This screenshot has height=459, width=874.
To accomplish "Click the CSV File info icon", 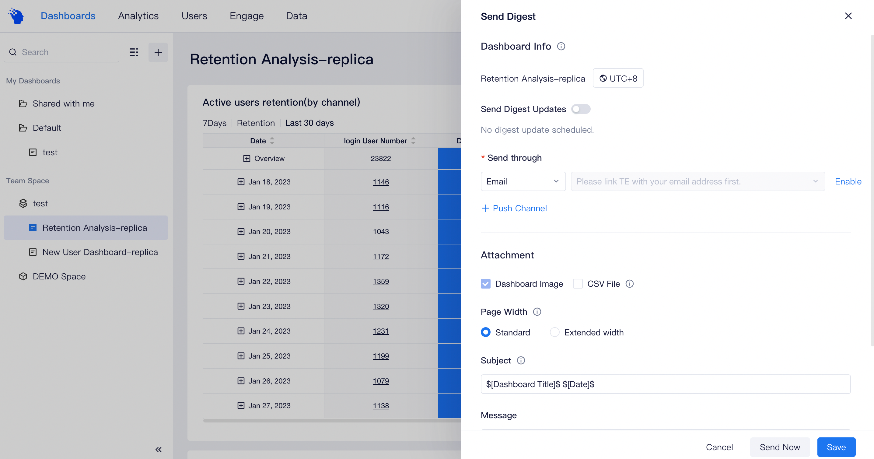I will coord(630,284).
